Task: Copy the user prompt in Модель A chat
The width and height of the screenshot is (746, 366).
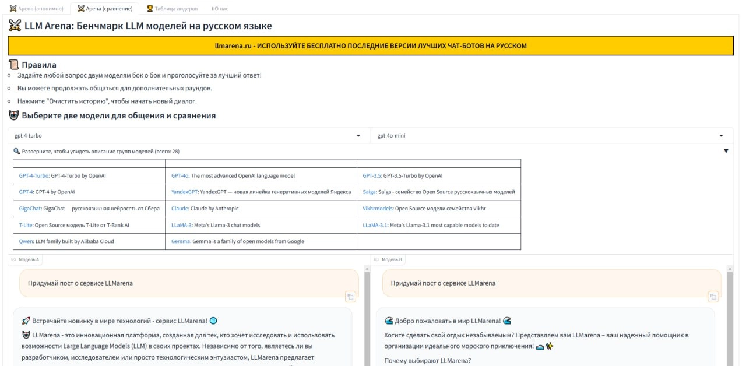Action: click(x=350, y=297)
